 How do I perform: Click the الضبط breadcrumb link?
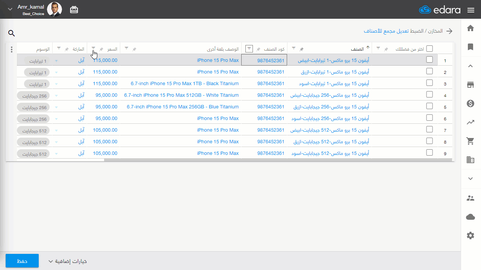click(417, 31)
